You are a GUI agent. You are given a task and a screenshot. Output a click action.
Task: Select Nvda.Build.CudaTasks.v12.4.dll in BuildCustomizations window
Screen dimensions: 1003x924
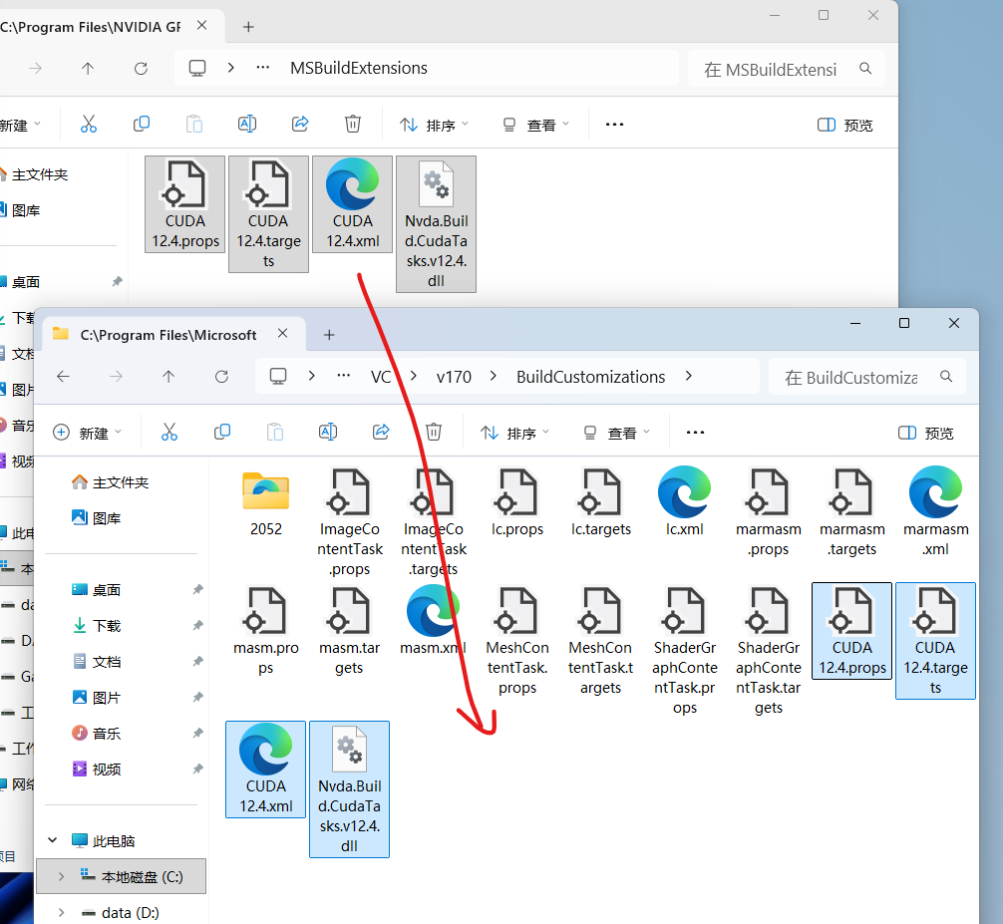point(349,789)
